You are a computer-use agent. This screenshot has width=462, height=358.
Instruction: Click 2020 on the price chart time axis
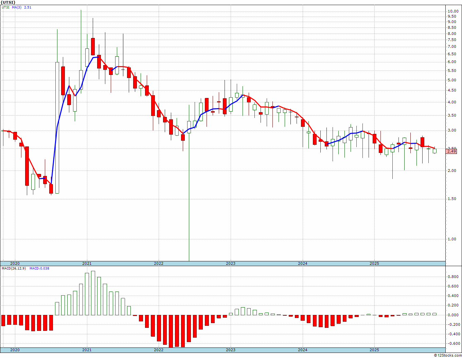click(15, 263)
